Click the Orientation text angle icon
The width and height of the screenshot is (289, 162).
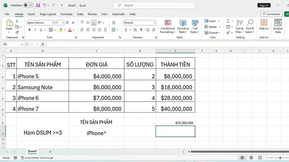[x=100, y=23]
